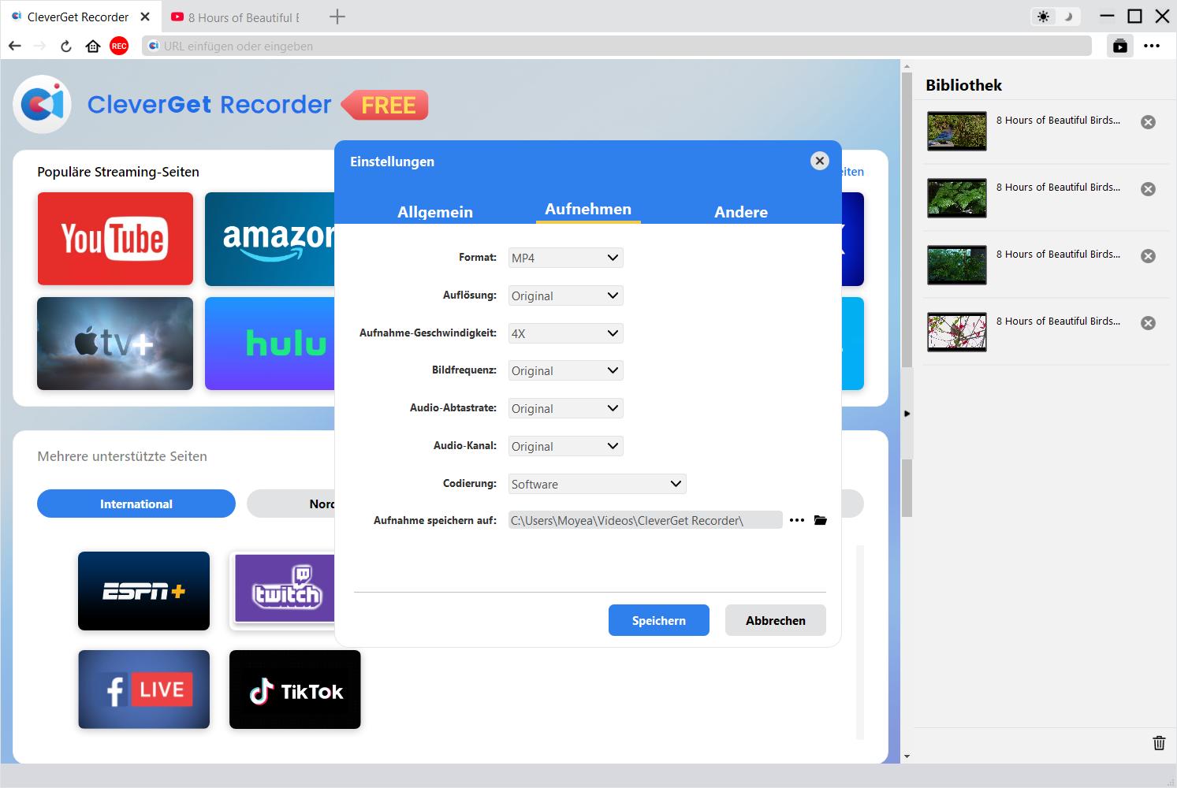Screen dimensions: 1177x788
Task: Remove the second library recording
Action: (1149, 189)
